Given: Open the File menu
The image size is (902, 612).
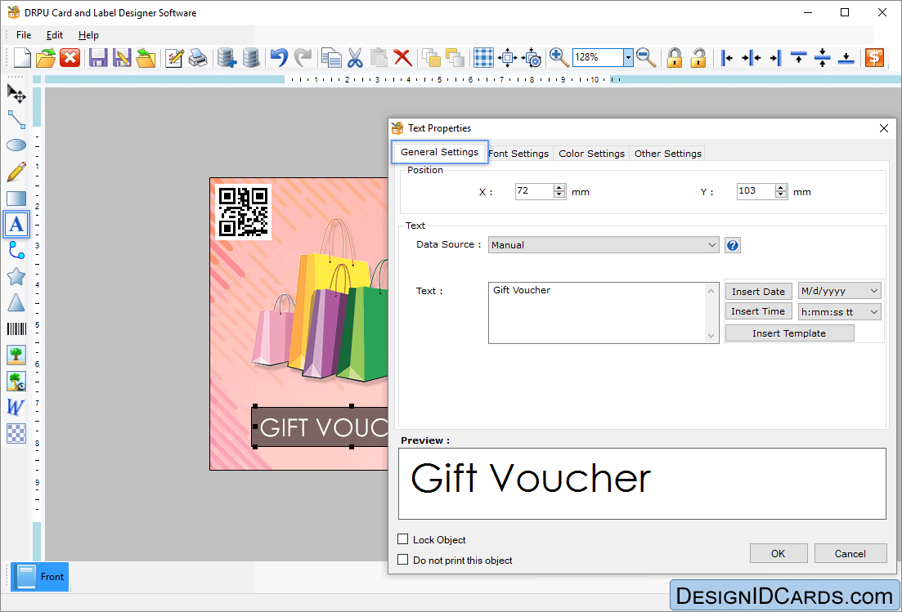Looking at the screenshot, I should (x=25, y=35).
